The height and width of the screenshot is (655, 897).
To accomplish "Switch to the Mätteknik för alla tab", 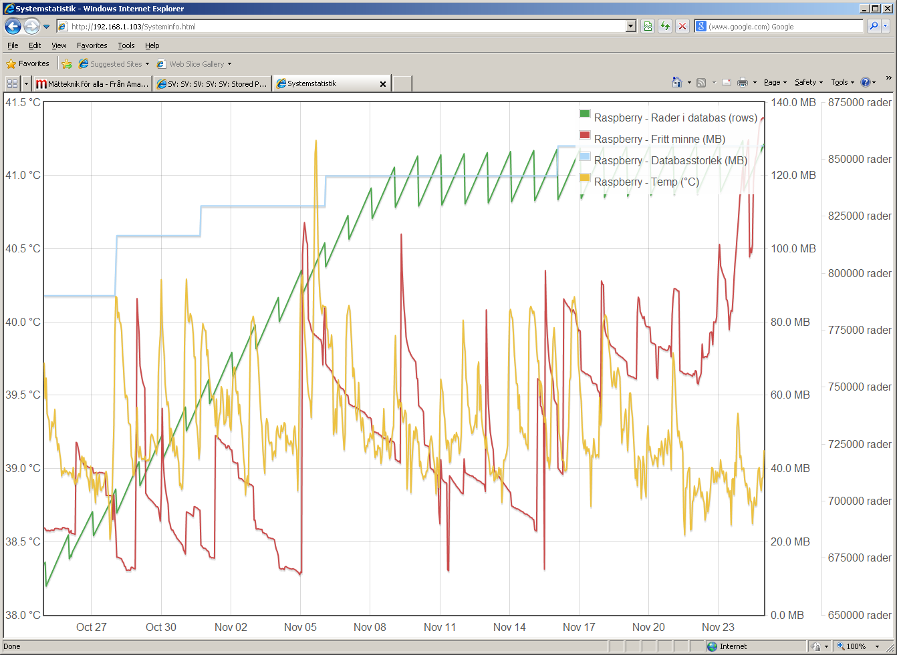I will point(92,84).
